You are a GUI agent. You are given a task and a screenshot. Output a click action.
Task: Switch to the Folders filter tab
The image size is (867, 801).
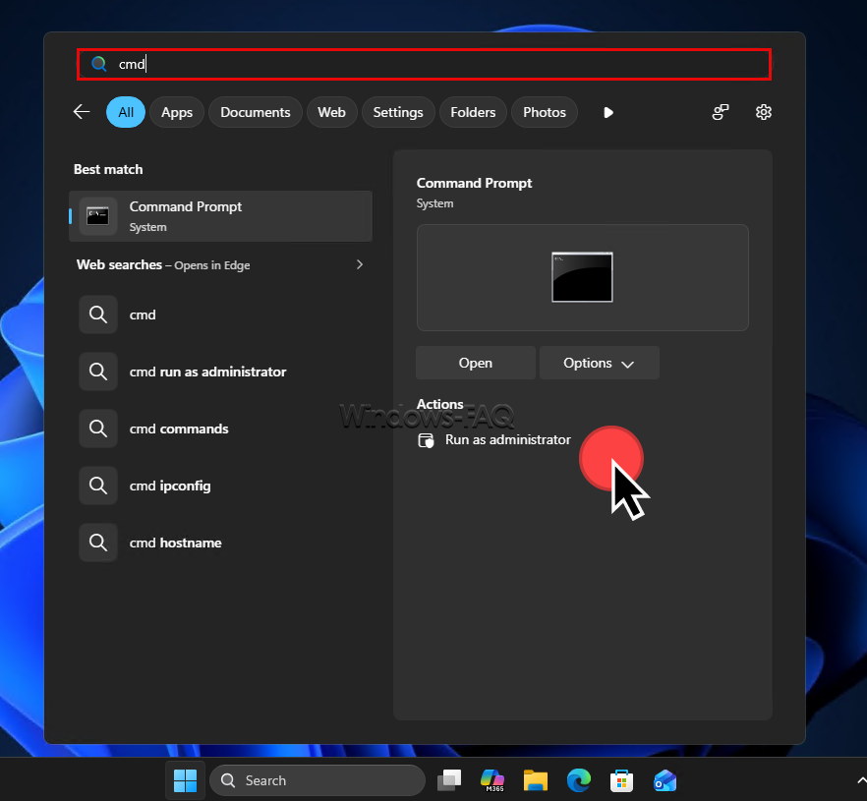473,112
